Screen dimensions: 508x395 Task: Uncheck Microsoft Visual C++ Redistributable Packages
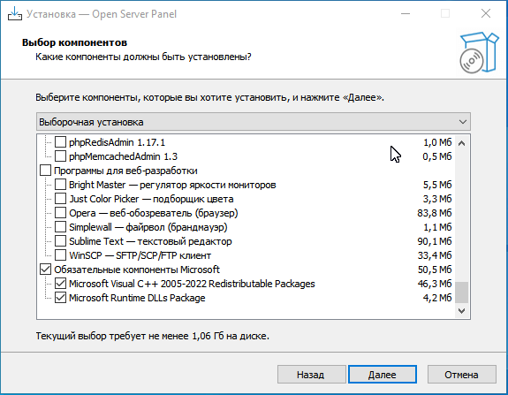60,284
